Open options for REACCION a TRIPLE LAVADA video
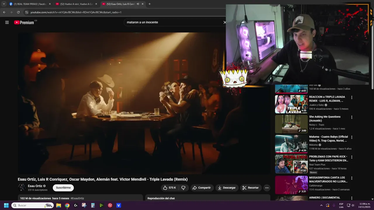374x210 pixels. point(352,97)
